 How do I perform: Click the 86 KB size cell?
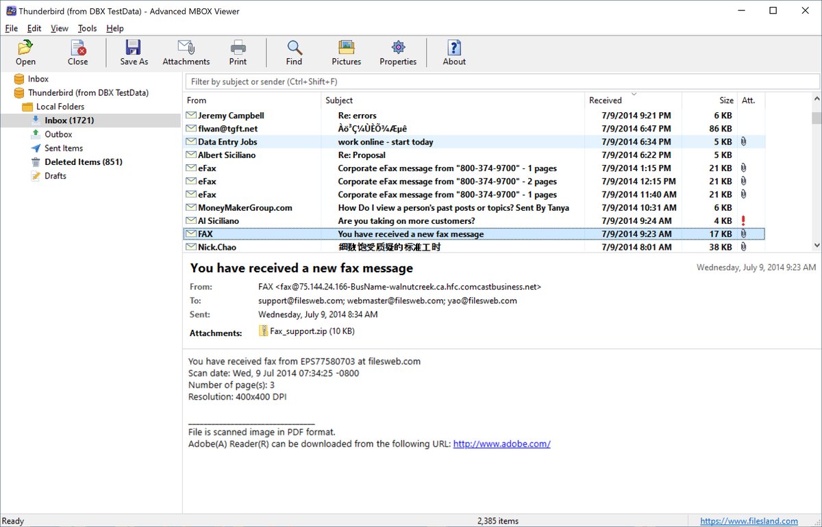(720, 129)
